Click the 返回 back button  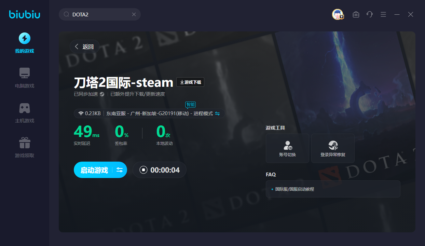pos(84,46)
